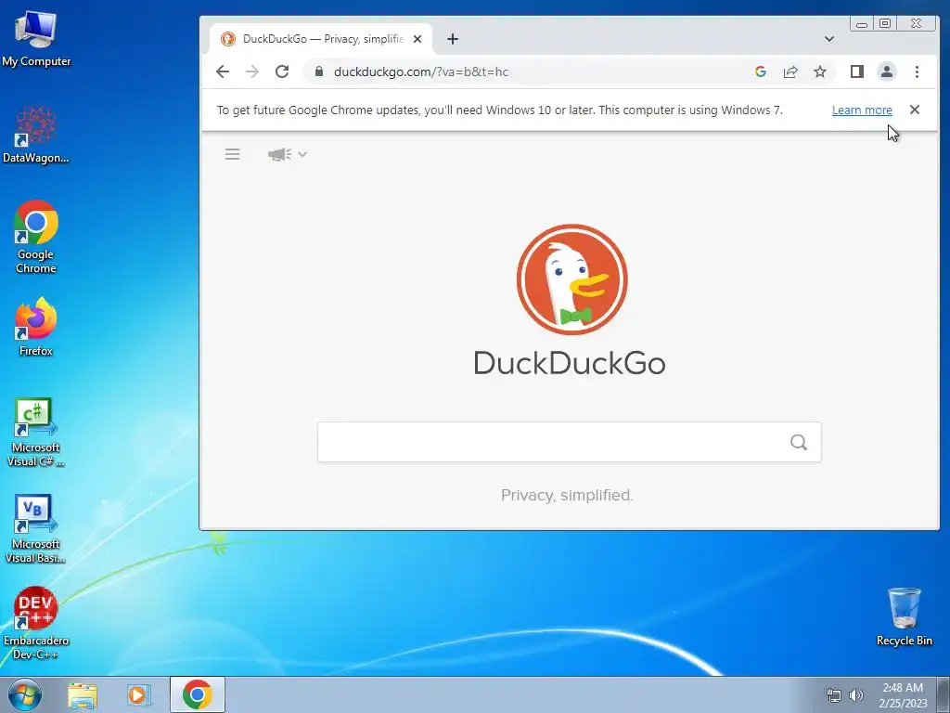
Task: Follow the Learn more link
Action: [862, 110]
